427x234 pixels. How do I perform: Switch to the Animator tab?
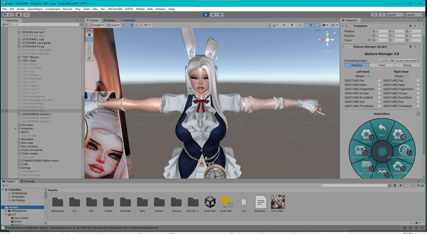click(x=128, y=20)
